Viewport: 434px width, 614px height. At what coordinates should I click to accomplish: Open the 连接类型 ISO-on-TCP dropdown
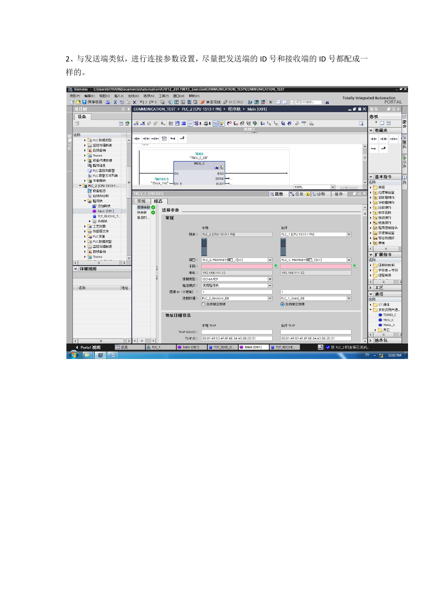(270, 279)
